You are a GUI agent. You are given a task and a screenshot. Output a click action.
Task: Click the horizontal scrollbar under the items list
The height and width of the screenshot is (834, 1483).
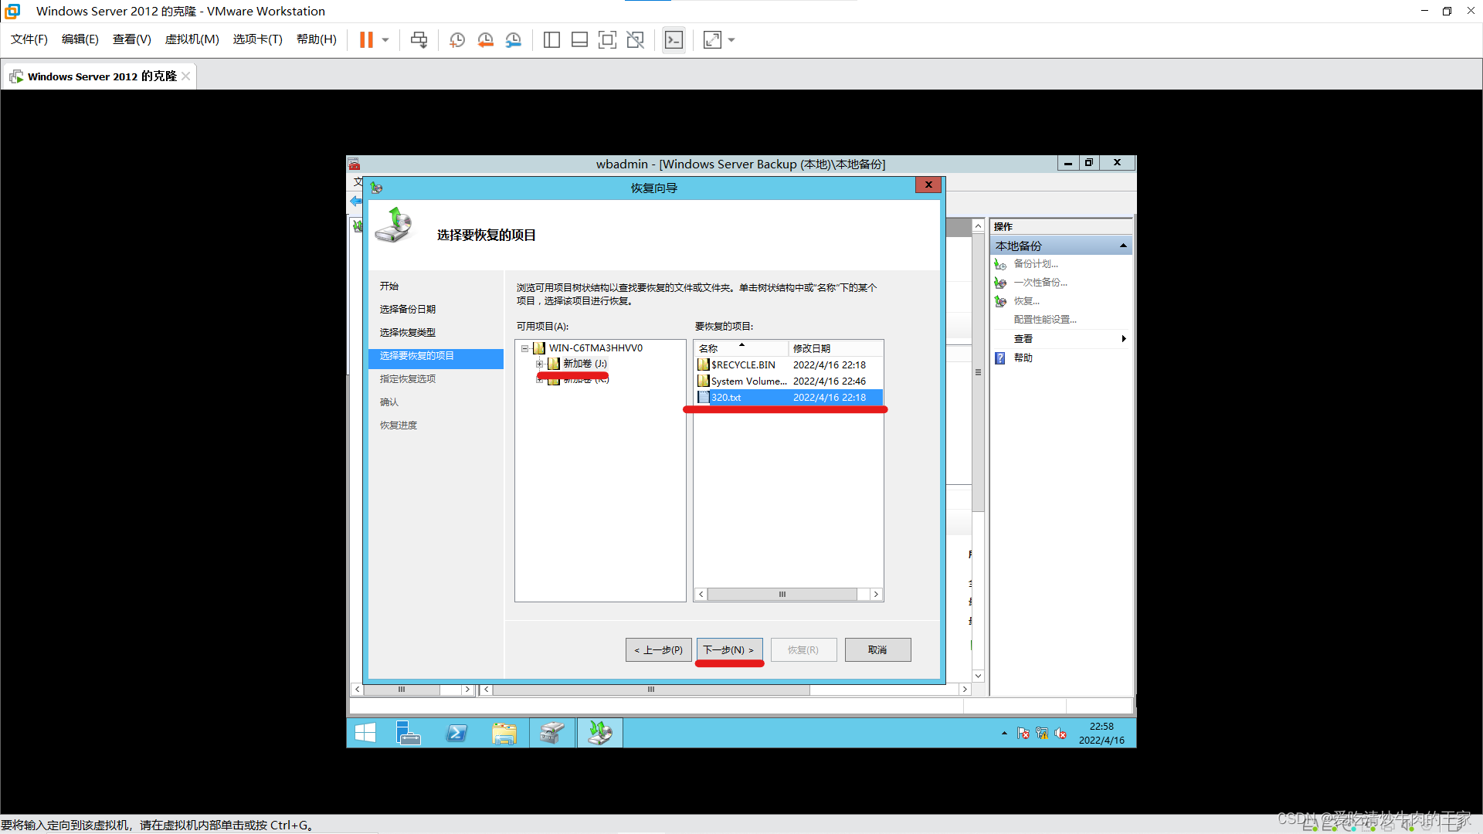tap(782, 595)
